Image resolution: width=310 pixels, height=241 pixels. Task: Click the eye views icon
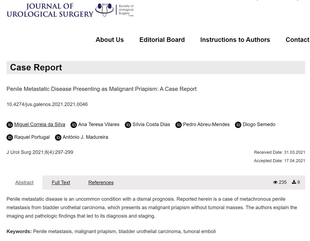275,182
